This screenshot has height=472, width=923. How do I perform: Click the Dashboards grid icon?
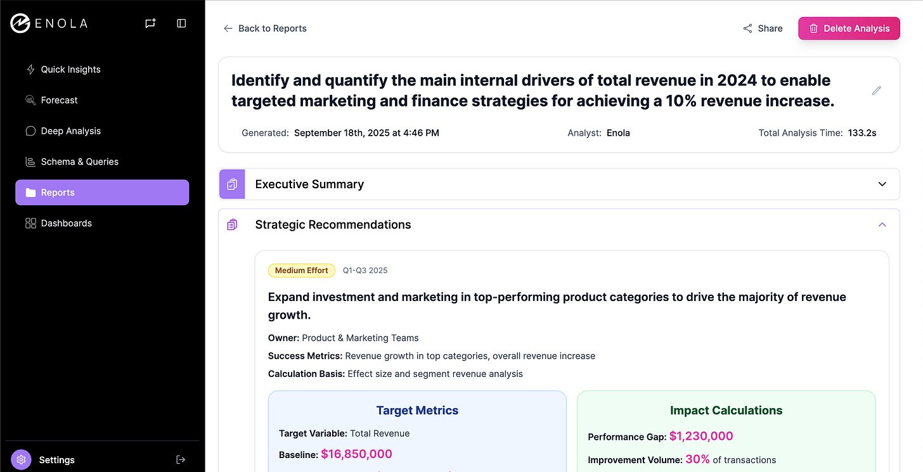[30, 223]
